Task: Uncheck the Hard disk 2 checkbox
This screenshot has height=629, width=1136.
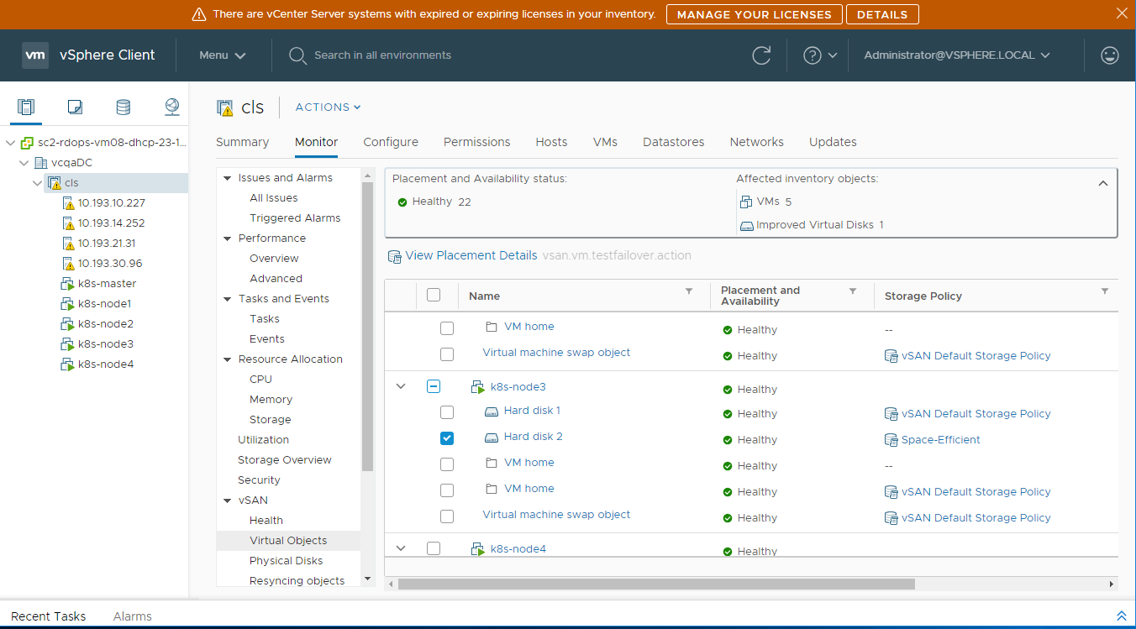Action: [447, 438]
